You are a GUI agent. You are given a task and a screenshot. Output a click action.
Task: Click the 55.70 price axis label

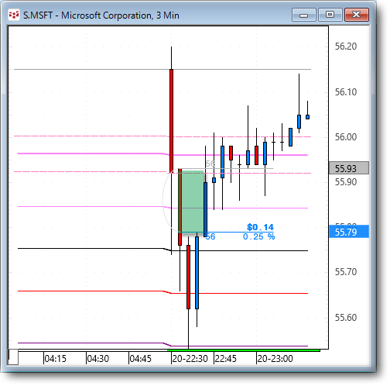pos(346,272)
